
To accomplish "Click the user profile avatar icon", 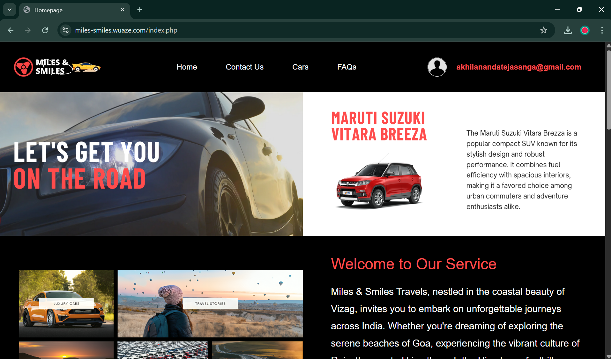I will click(437, 67).
